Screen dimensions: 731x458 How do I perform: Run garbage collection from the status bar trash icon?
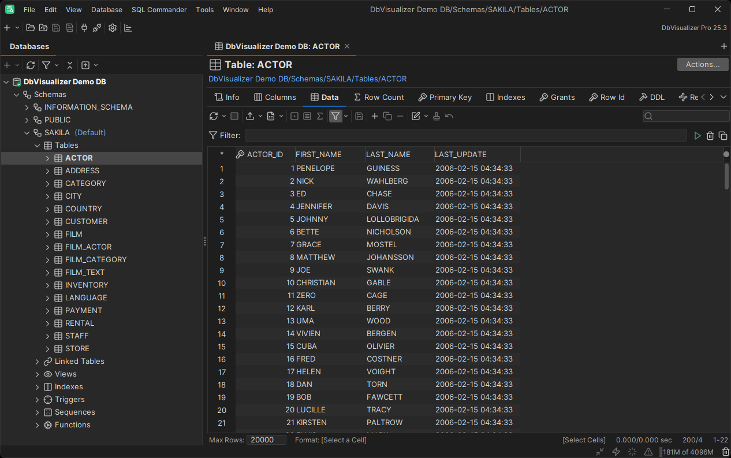(725, 452)
